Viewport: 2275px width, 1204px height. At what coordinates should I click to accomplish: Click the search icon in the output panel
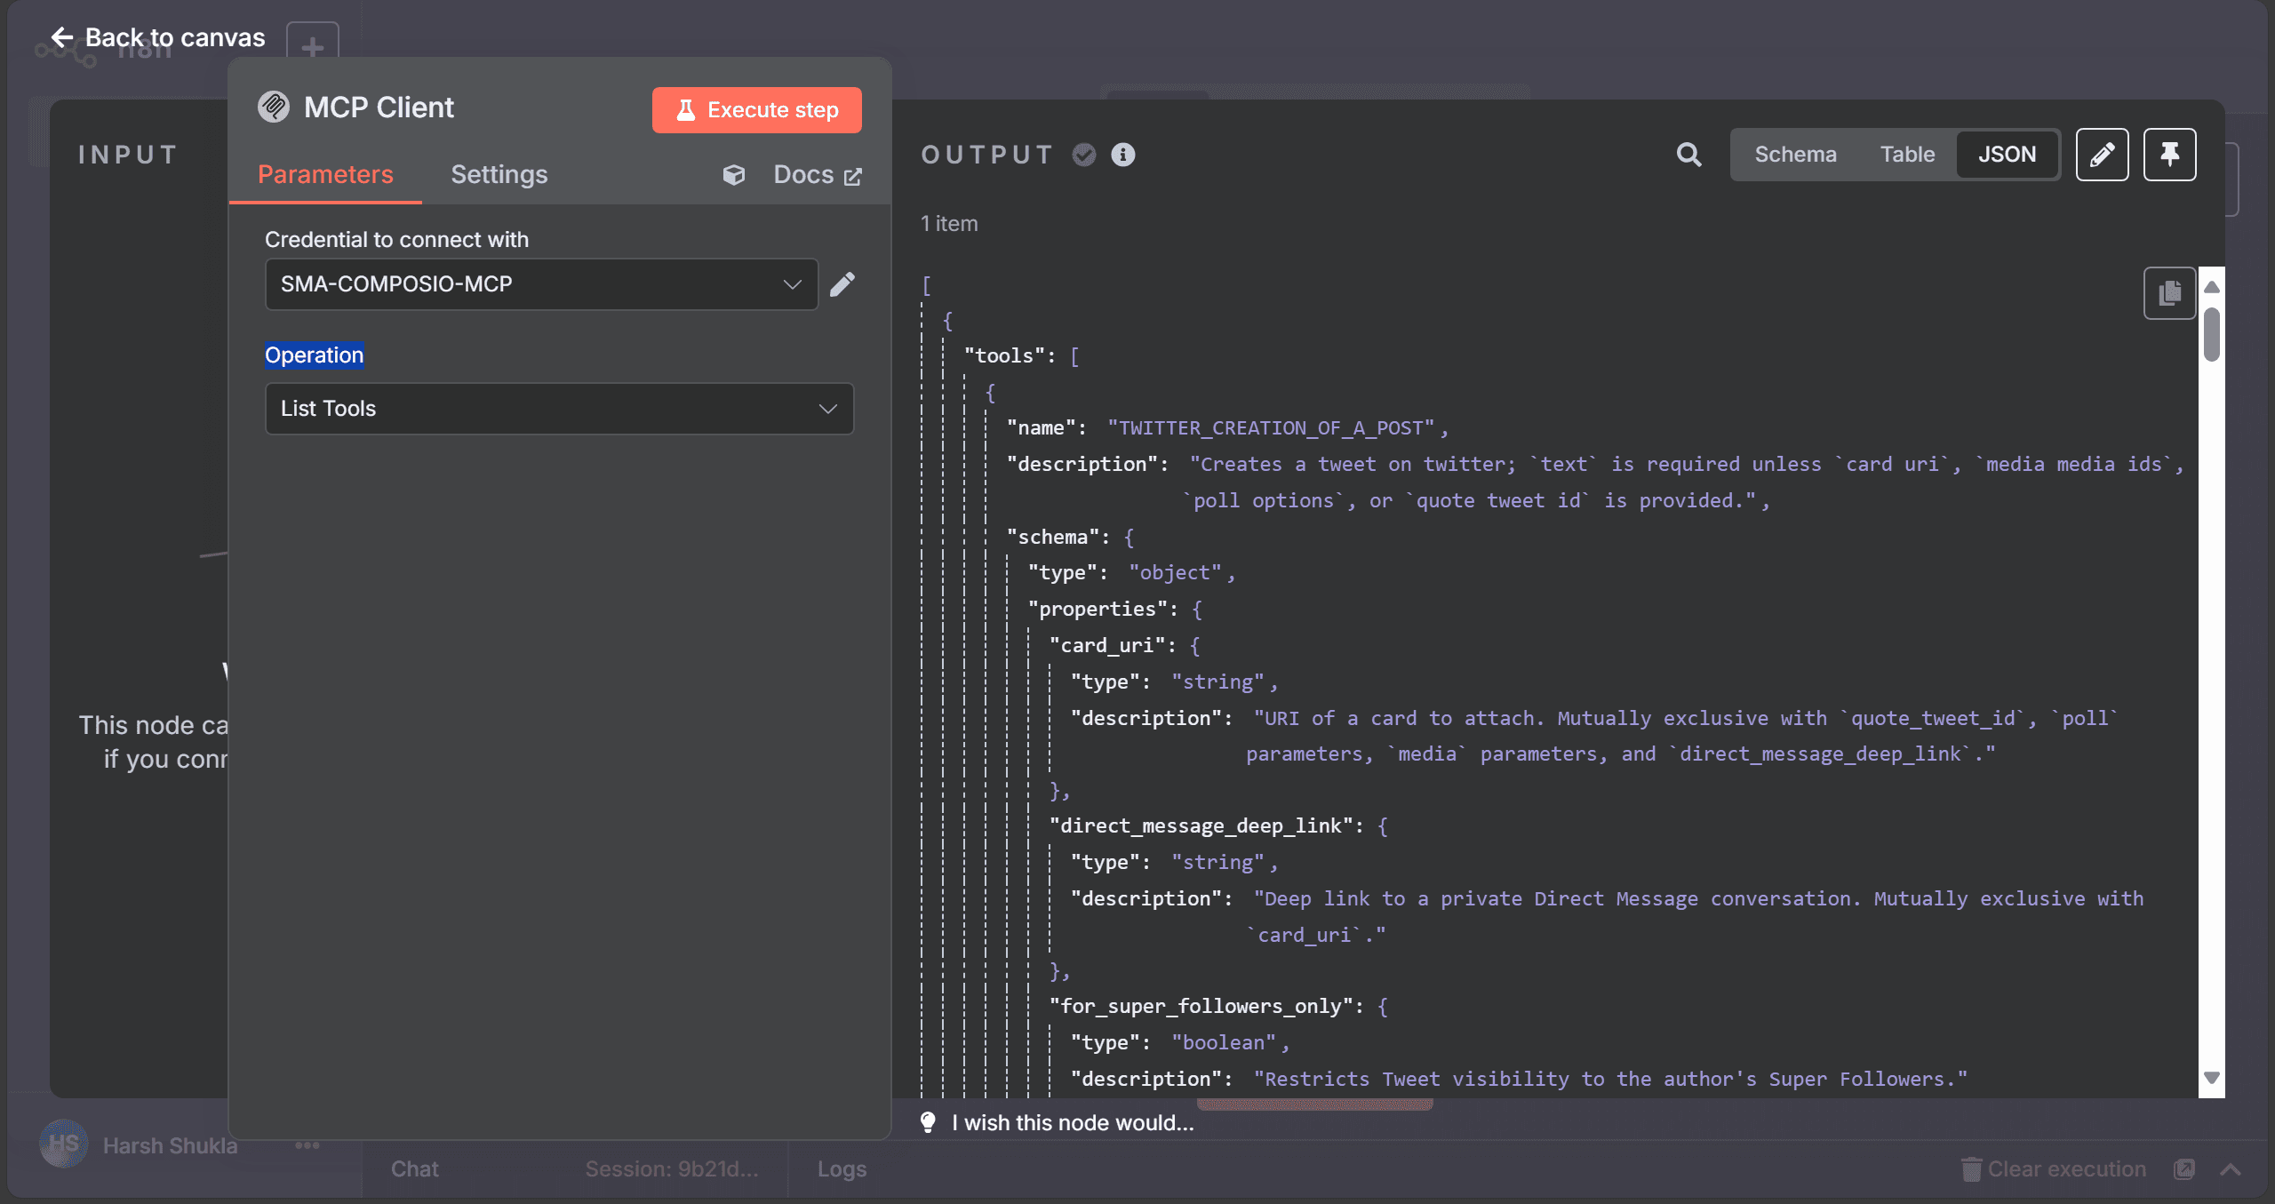point(1688,155)
